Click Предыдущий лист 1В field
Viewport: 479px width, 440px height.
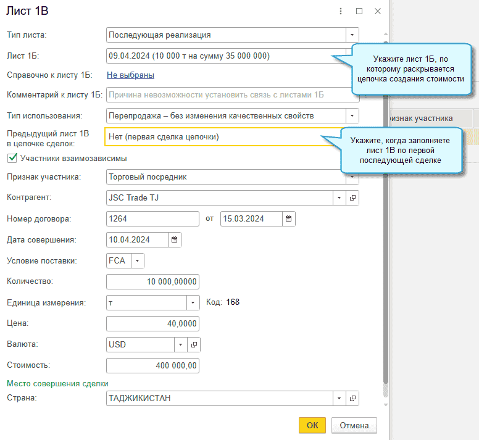pyautogui.click(x=223, y=137)
